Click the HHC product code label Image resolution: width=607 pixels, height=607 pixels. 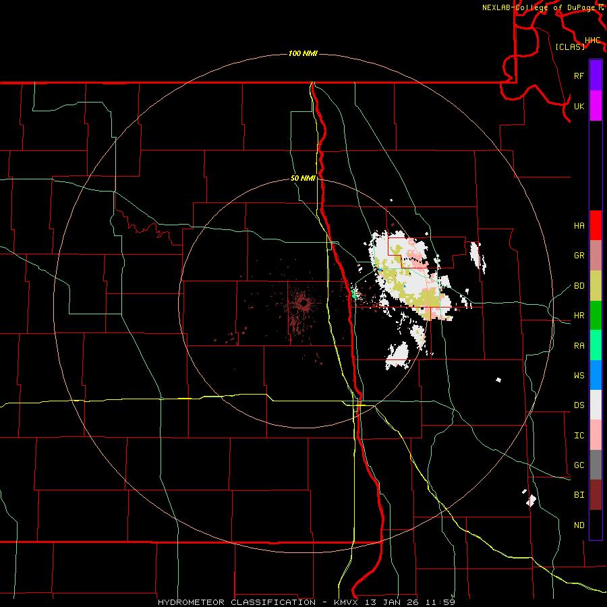[x=592, y=40]
